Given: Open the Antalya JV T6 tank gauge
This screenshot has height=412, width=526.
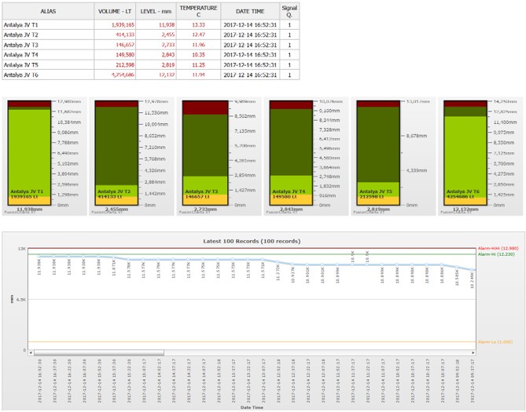Looking at the screenshot, I should 467,153.
